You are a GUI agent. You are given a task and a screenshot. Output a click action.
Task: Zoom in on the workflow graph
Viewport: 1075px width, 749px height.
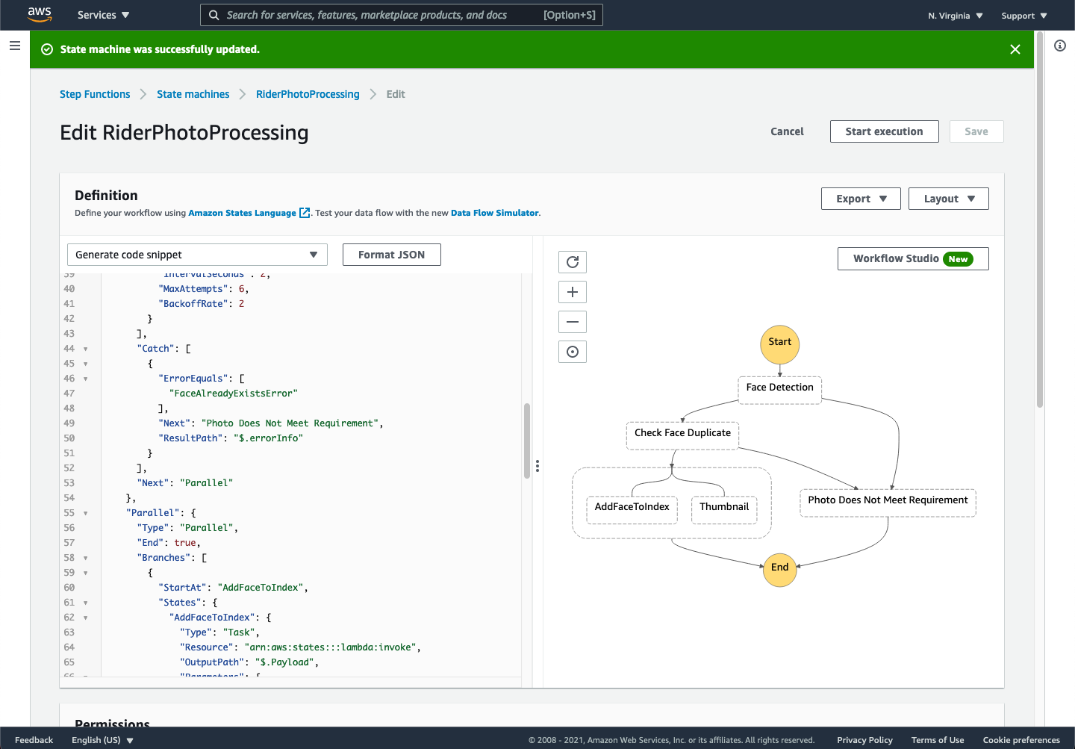573,292
